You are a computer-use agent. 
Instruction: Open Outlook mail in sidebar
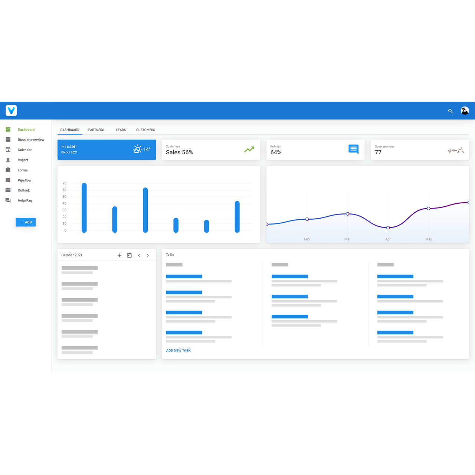(24, 190)
